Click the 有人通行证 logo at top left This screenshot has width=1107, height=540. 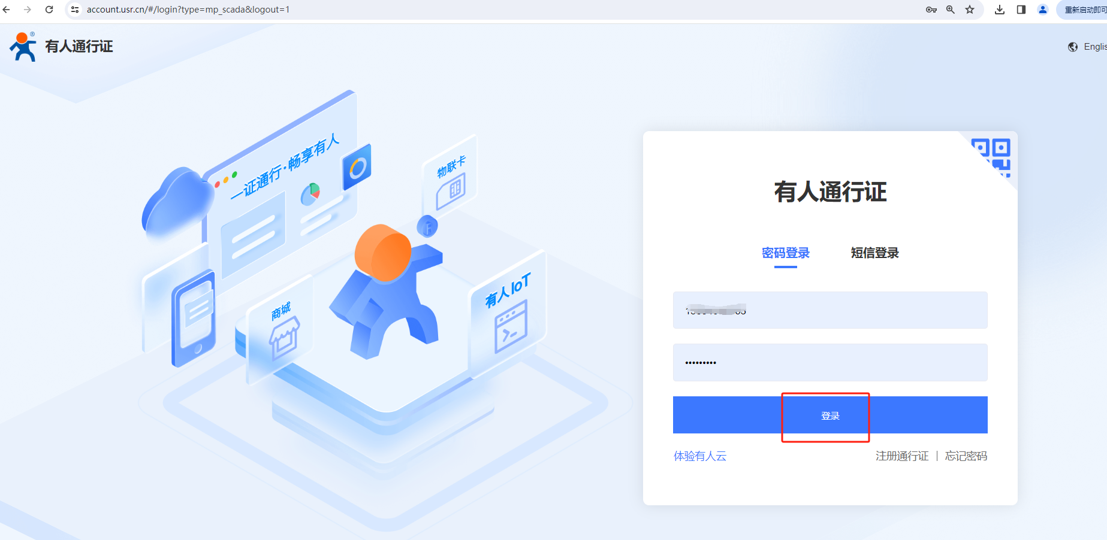pos(61,47)
